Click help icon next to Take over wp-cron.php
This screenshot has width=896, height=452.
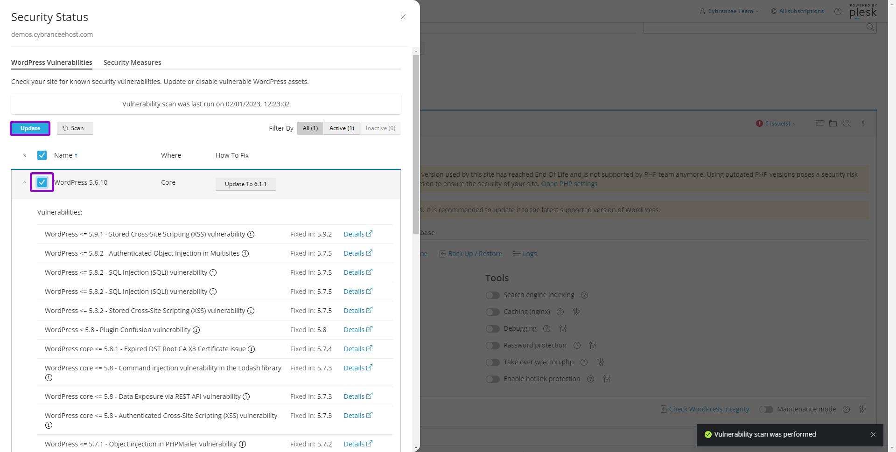coord(583,362)
